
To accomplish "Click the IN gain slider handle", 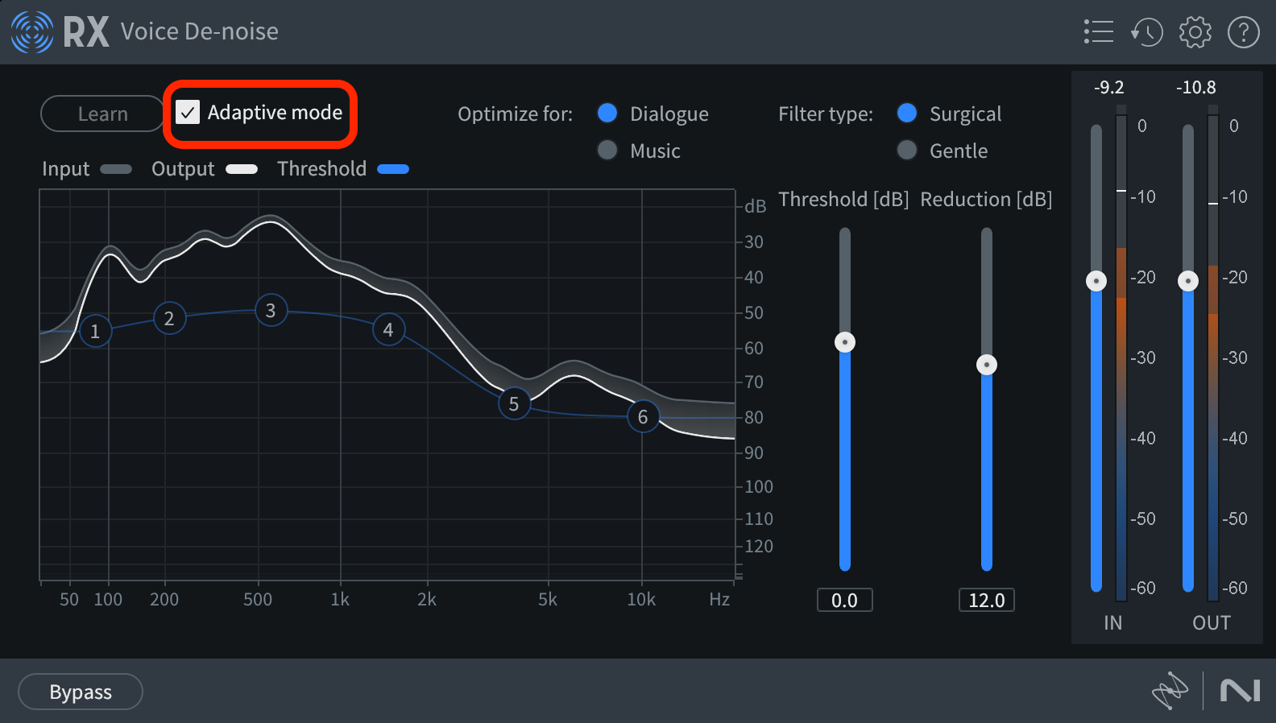I will tap(1096, 281).
